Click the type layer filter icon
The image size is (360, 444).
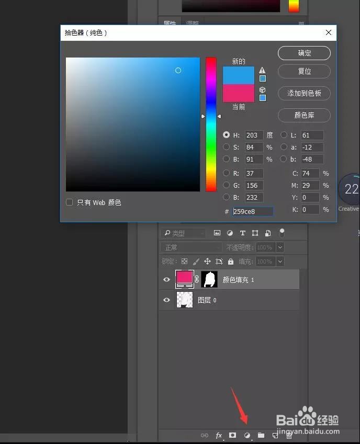pos(242,233)
